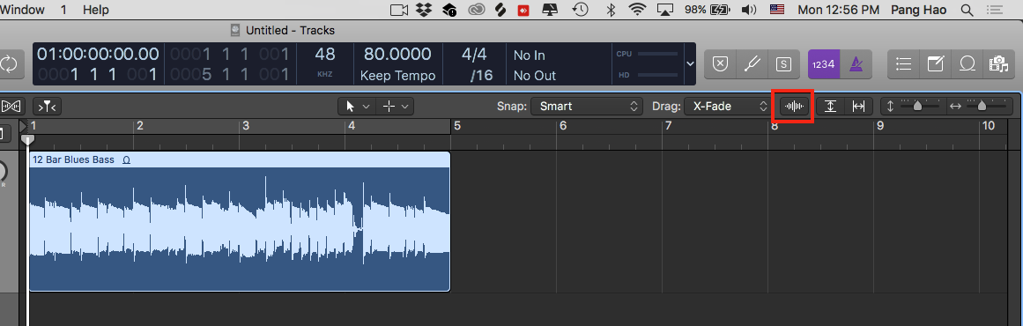
Task: Open the List Editors panel
Action: [x=904, y=64]
